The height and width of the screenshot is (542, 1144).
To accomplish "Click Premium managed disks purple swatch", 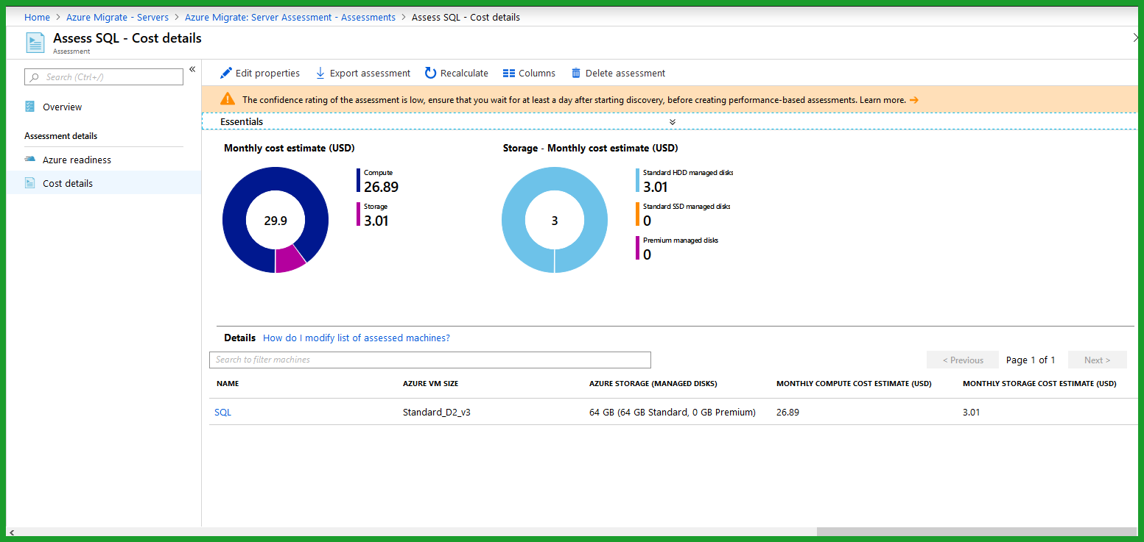I will coord(638,248).
